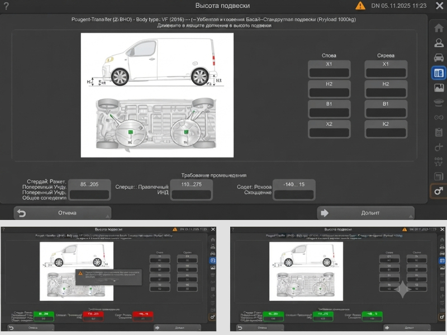Click the chain link icon in main sidebar
Screen dimensions: 447x335
pos(439,117)
